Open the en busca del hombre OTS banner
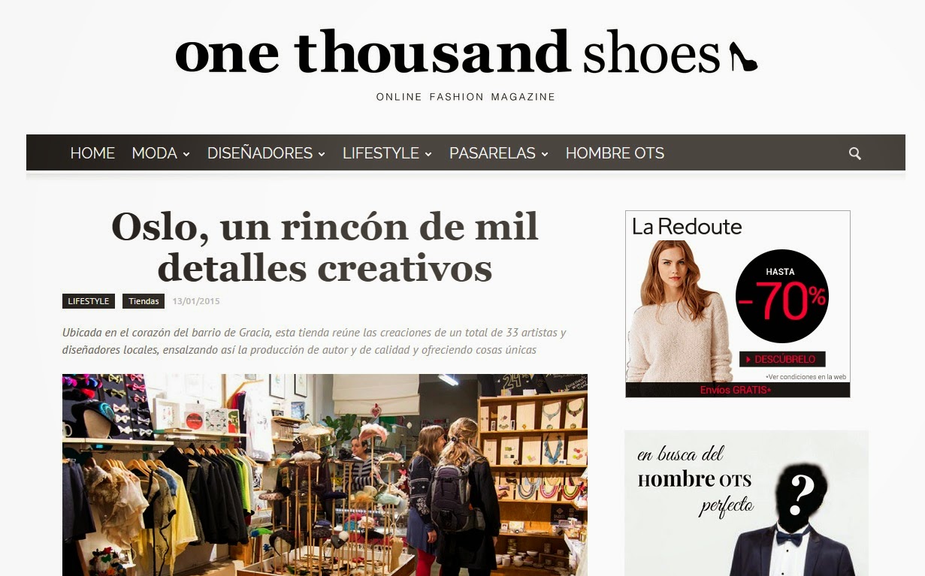Viewport: 925px width, 576px height. [x=746, y=503]
